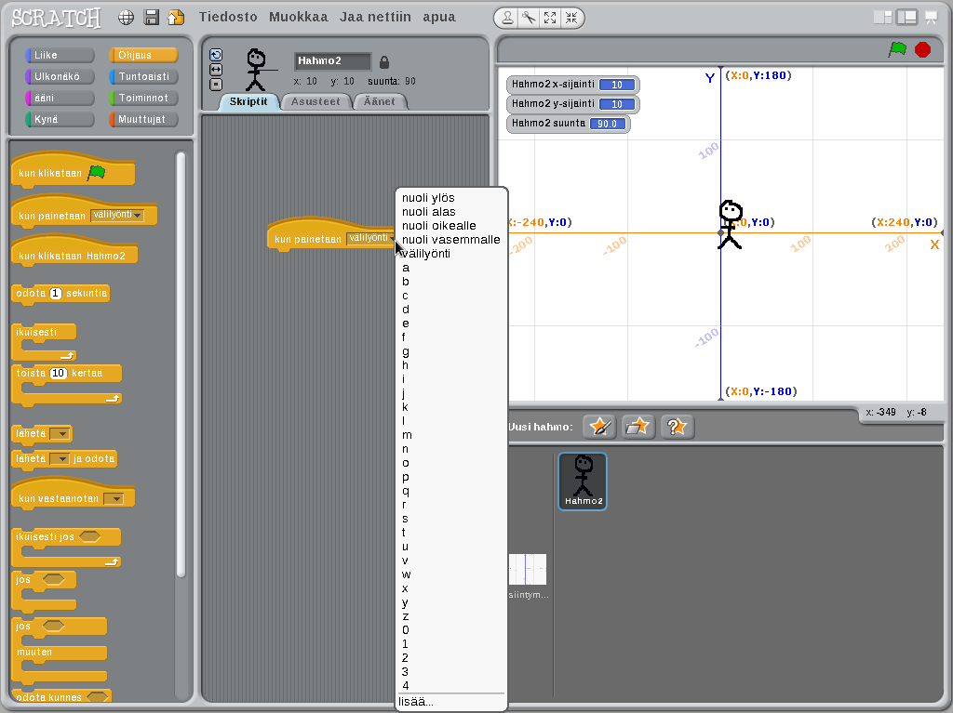Screen dimensions: 953x713
Task: Open the Jaa nettiin menu
Action: [375, 17]
